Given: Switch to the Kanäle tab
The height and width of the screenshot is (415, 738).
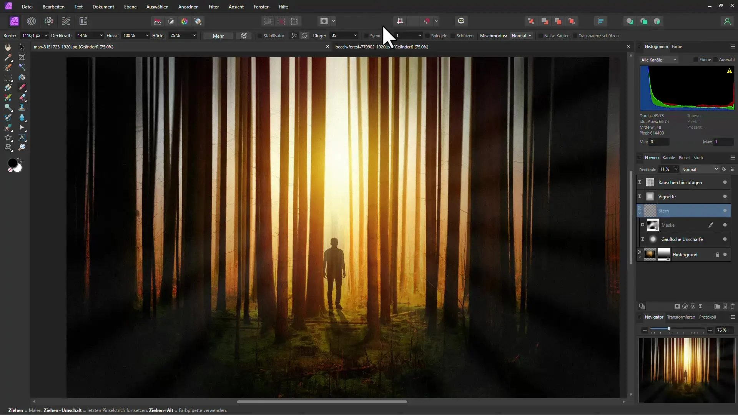Looking at the screenshot, I should [668, 158].
